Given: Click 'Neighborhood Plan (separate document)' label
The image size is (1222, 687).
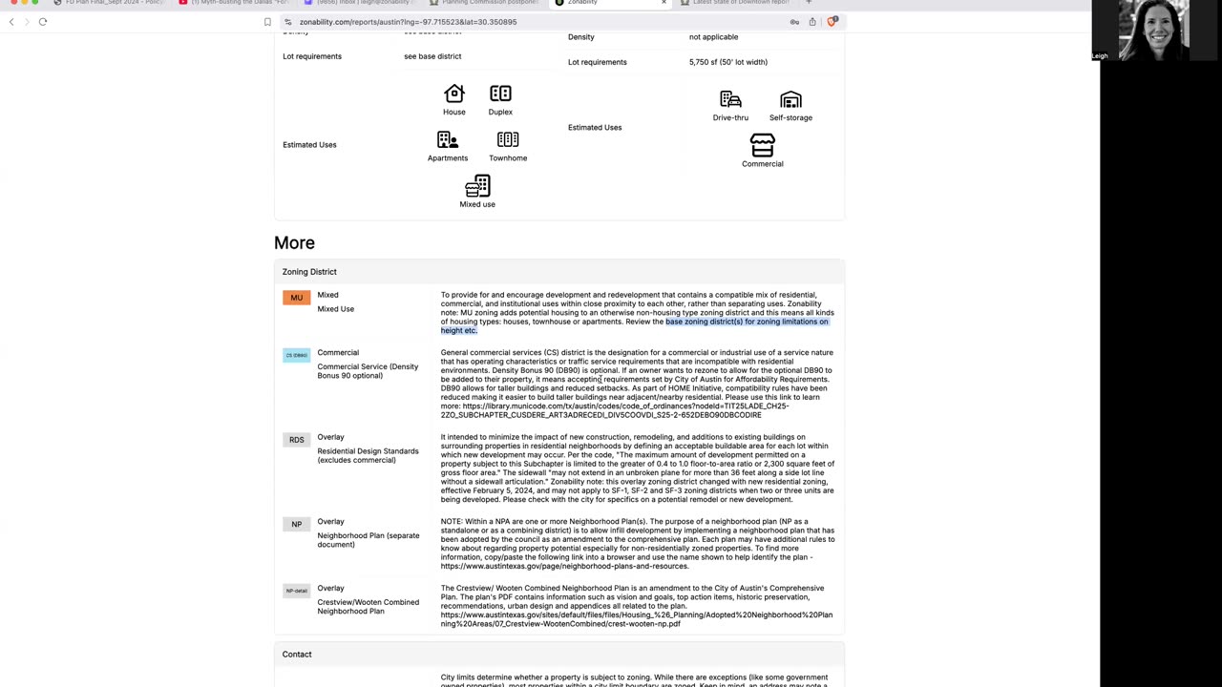Looking at the screenshot, I should point(368,540).
